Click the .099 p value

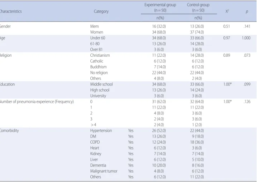247,84
